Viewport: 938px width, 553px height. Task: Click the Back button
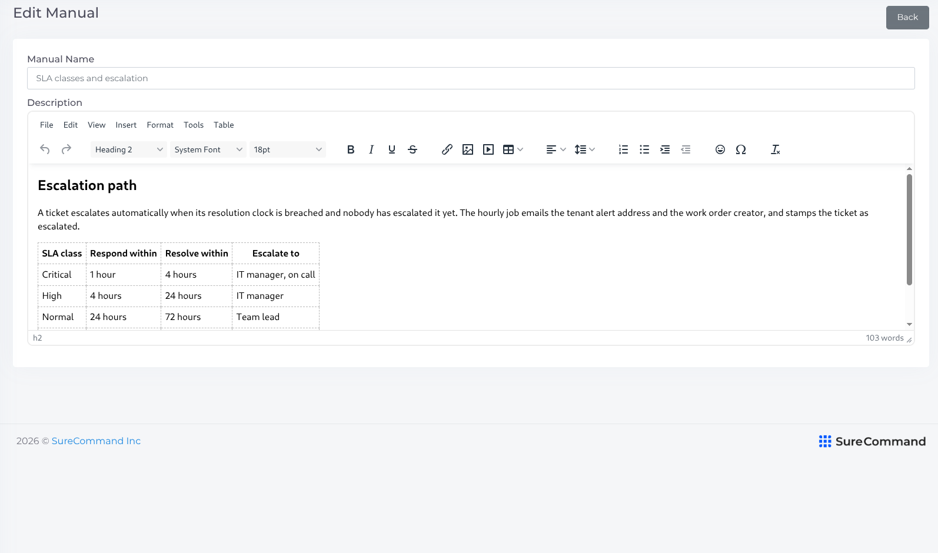(907, 18)
